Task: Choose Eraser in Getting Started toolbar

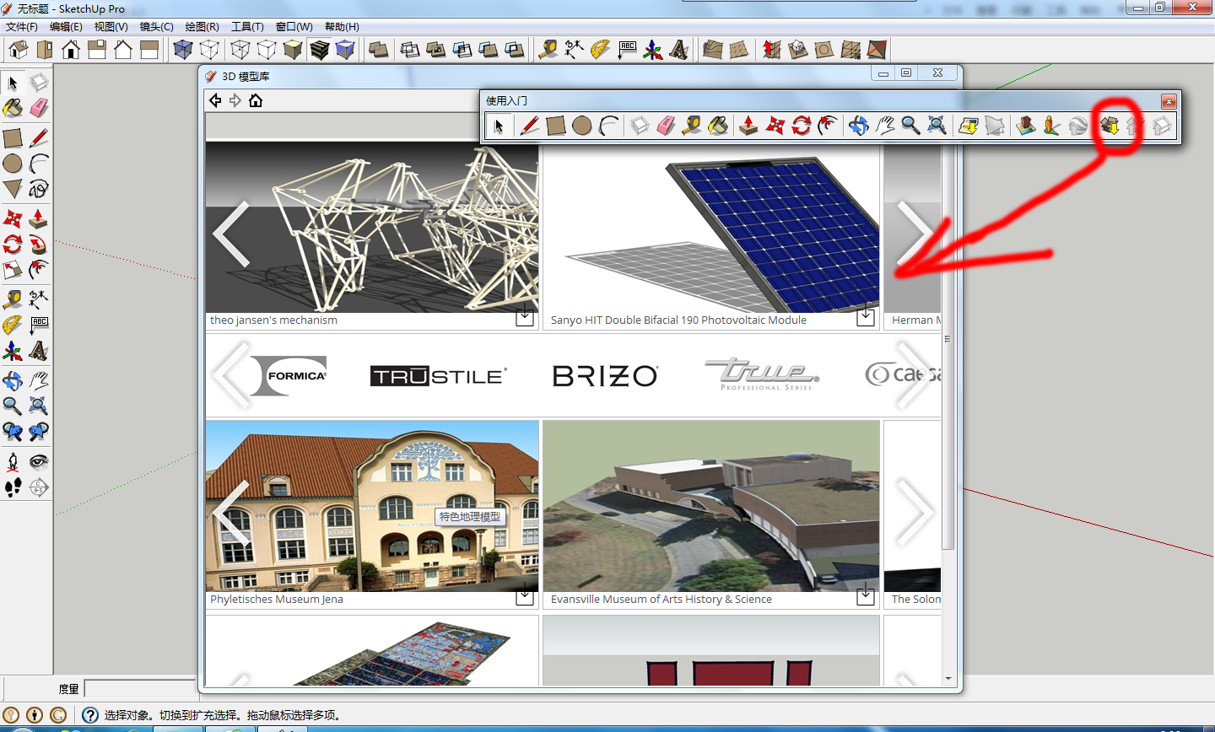Action: click(666, 126)
